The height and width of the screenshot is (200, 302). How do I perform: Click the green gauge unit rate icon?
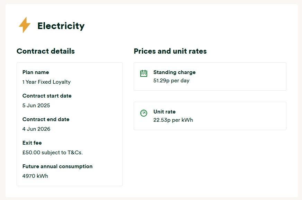pyautogui.click(x=144, y=113)
